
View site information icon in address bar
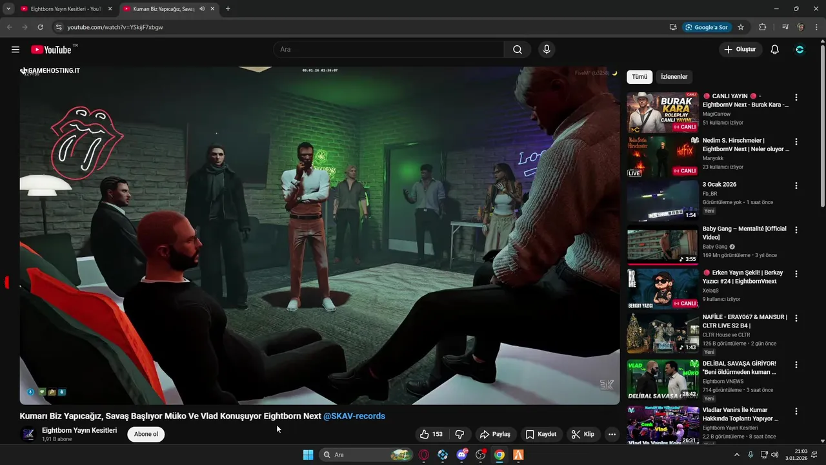[x=58, y=27]
